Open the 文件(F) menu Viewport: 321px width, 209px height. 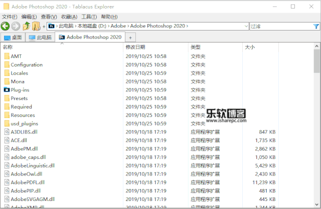[10, 16]
